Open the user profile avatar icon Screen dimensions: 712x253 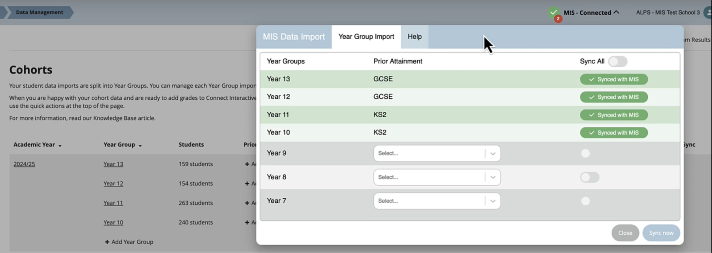click(709, 13)
